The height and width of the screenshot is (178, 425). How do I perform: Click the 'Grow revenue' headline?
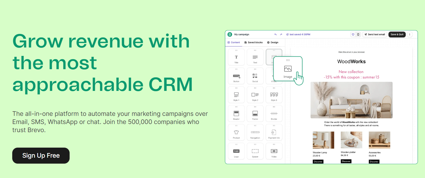[x=103, y=62]
